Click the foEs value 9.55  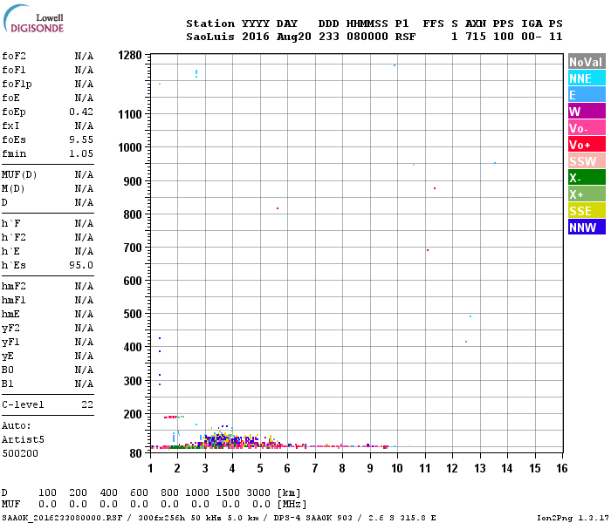[x=81, y=139]
